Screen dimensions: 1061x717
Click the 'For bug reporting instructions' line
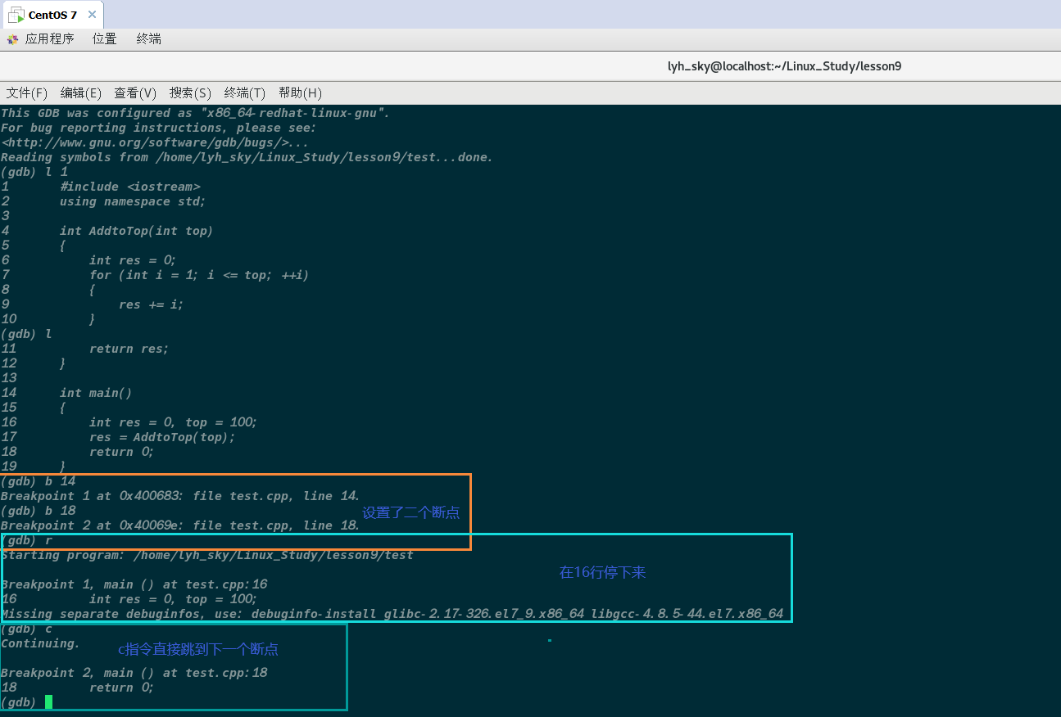[x=158, y=128]
